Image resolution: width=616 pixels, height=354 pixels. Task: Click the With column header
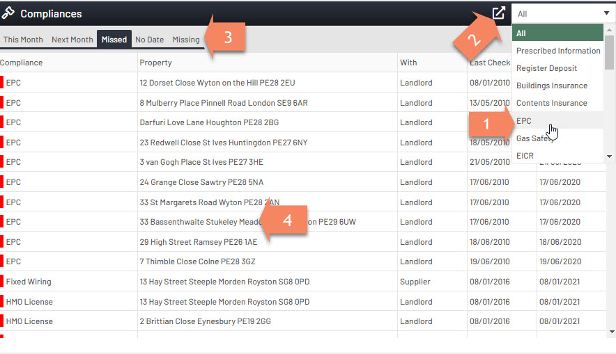[408, 63]
